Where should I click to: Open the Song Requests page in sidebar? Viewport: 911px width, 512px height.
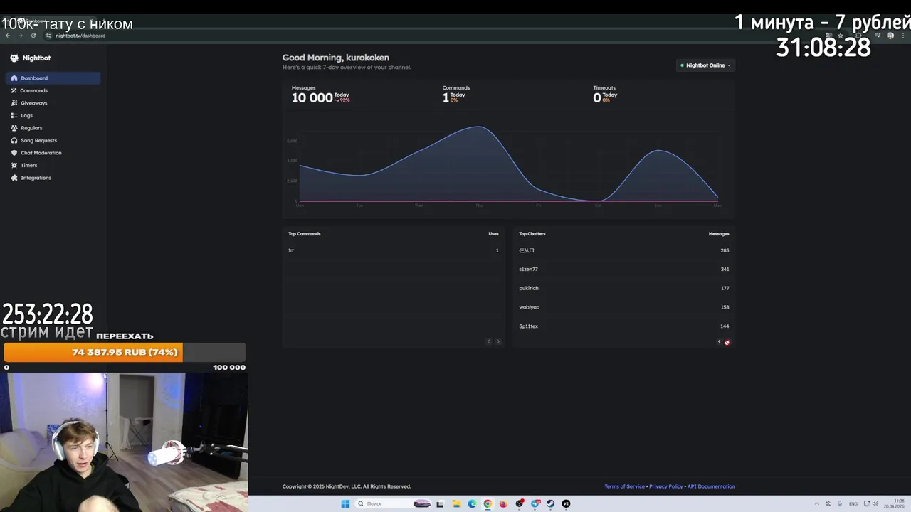(x=53, y=141)
